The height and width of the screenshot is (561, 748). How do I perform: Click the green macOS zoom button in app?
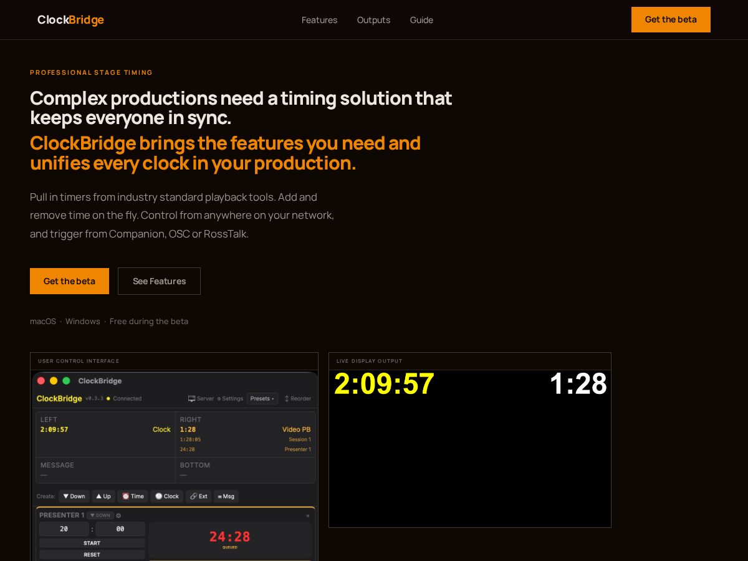tap(66, 381)
